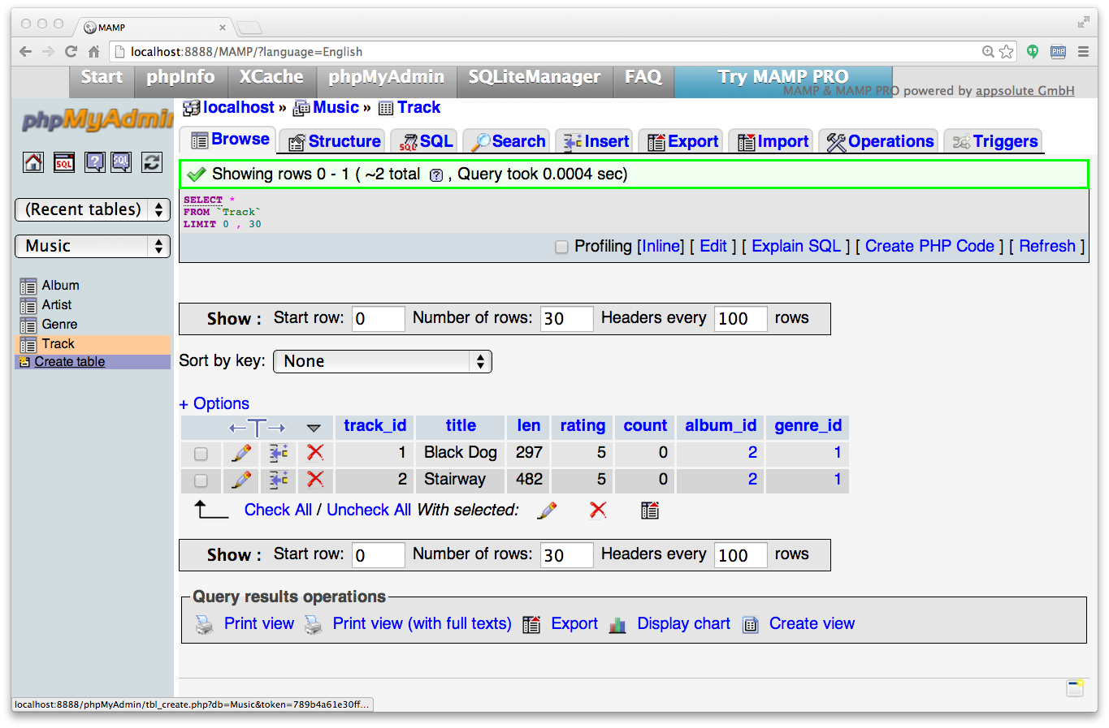Delete the Stairway row with red X

pyautogui.click(x=315, y=480)
